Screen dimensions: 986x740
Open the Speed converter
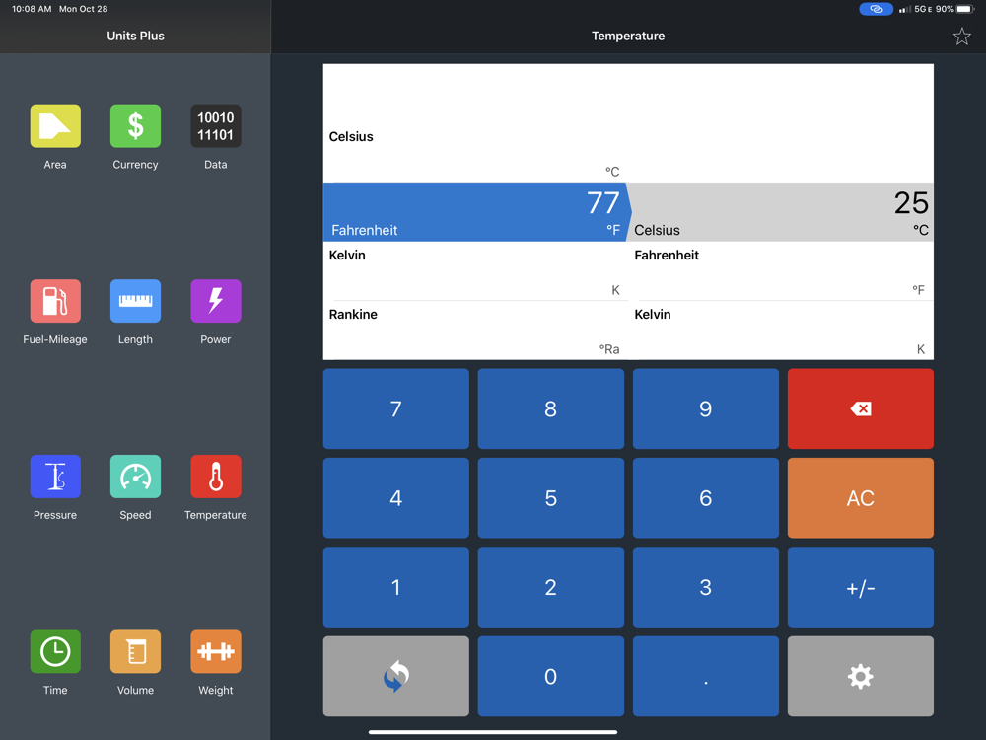point(135,477)
